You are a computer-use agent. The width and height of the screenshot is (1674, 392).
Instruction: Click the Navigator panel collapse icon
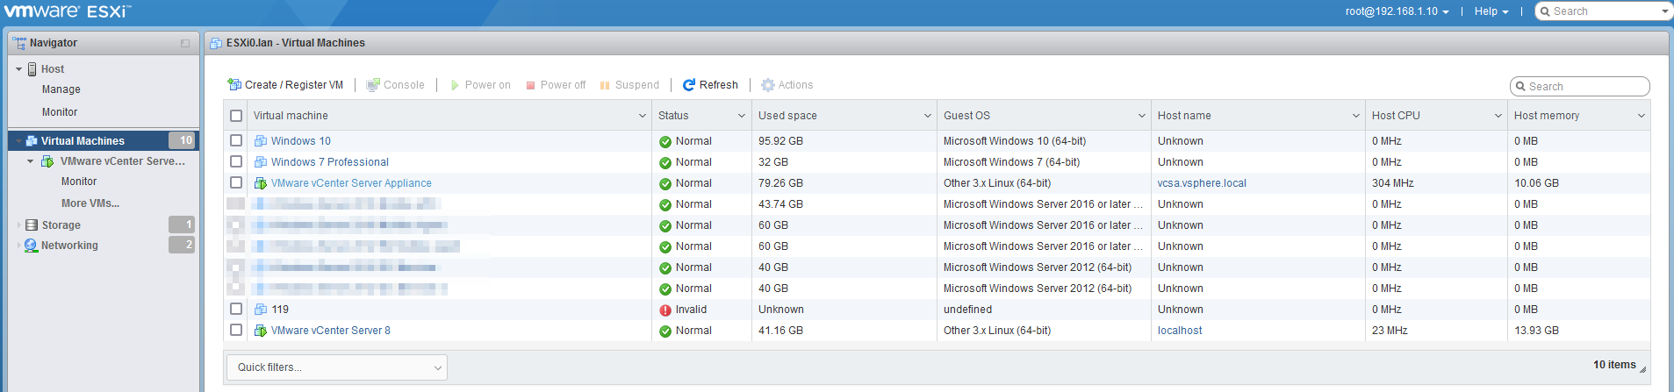185,43
